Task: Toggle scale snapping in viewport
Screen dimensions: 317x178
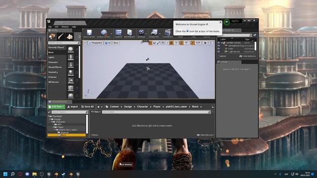Action: [192, 43]
